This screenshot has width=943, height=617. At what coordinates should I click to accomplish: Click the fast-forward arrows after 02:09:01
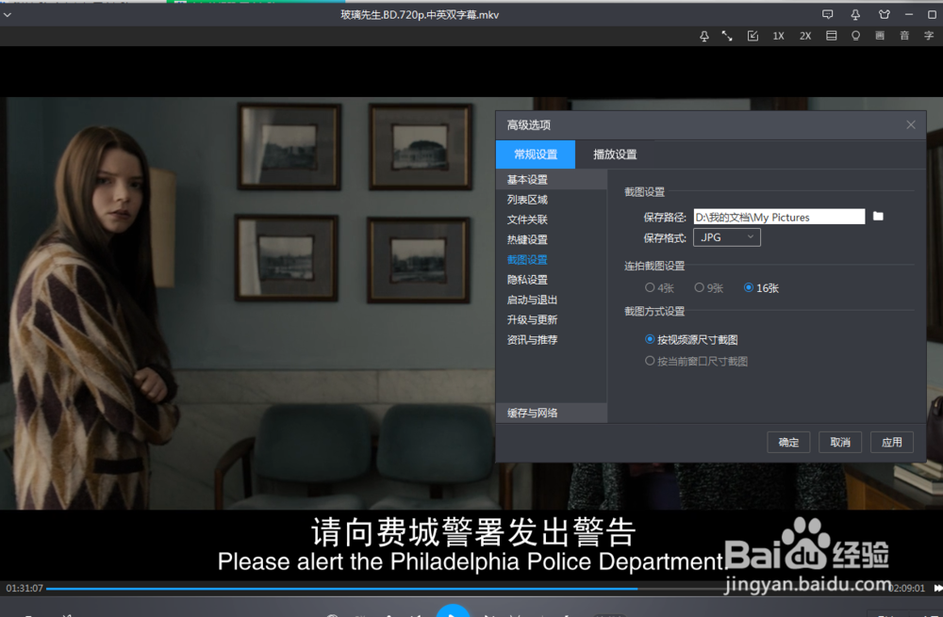point(937,588)
